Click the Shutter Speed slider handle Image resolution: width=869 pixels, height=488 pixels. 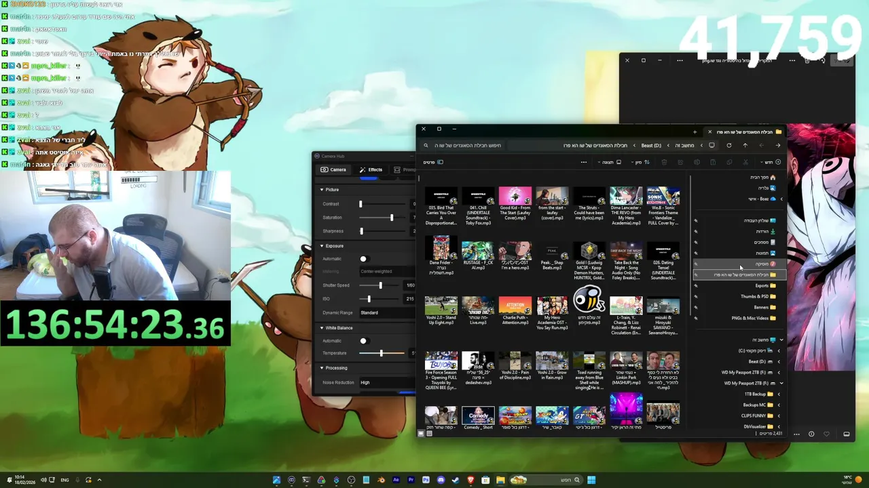(x=380, y=285)
